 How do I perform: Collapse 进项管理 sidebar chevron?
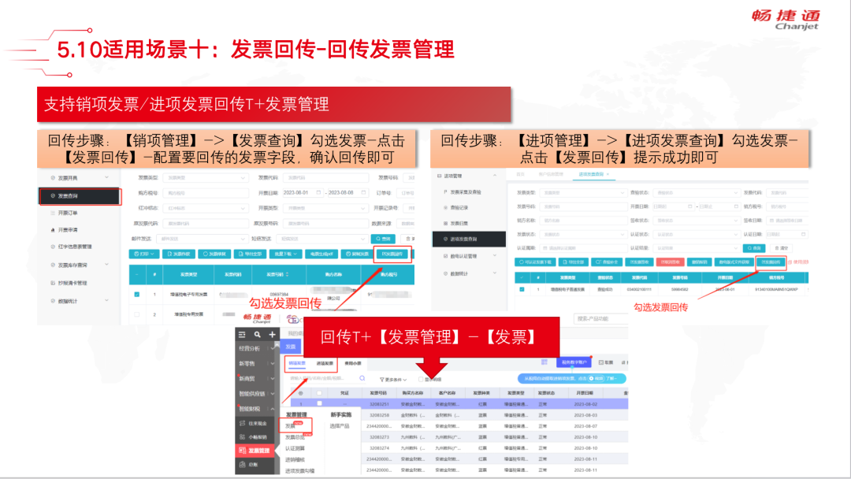coord(494,176)
